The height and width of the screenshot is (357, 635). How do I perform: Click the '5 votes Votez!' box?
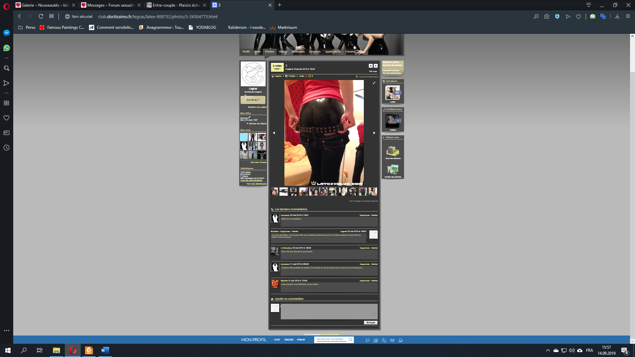277,67
